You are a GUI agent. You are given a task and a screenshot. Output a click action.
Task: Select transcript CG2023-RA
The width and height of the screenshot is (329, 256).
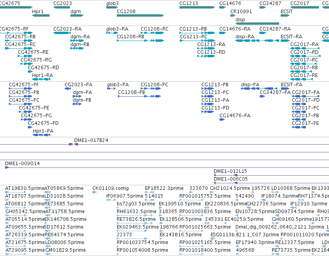67,29
